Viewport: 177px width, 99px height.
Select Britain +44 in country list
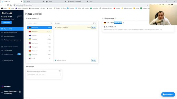pyautogui.click(x=40, y=43)
